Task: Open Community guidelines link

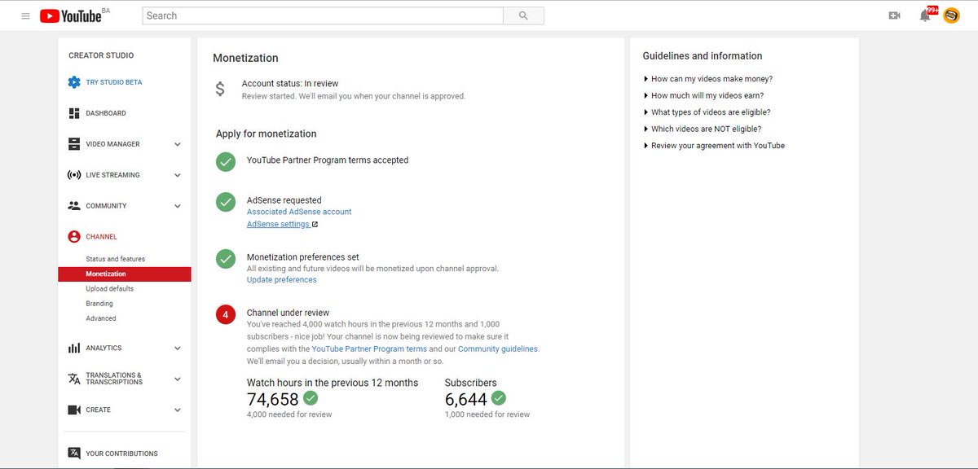Action: click(498, 348)
